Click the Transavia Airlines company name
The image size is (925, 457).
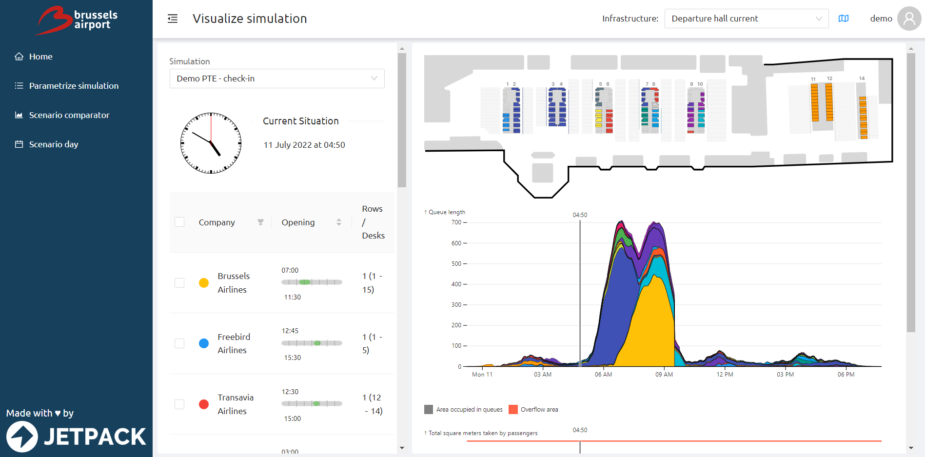[236, 404]
